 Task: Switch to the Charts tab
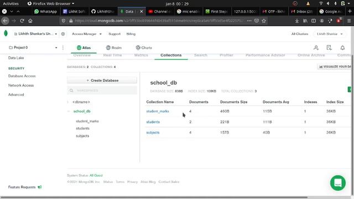tap(144, 48)
